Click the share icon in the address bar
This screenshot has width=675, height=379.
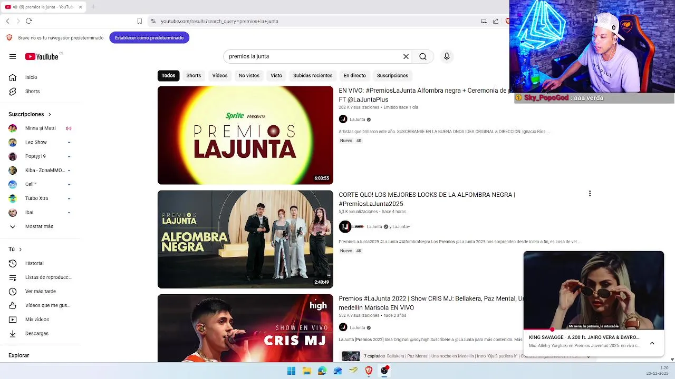tap(496, 21)
